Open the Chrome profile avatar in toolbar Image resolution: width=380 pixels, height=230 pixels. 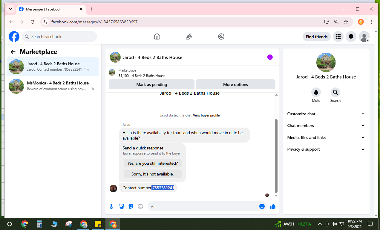[361, 22]
